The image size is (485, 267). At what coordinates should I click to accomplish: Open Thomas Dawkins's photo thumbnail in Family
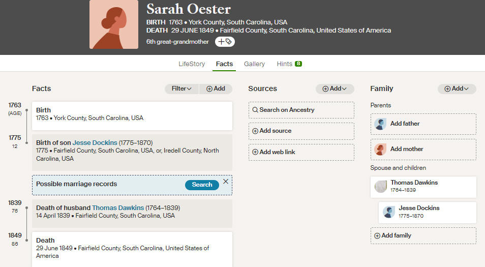click(x=380, y=187)
